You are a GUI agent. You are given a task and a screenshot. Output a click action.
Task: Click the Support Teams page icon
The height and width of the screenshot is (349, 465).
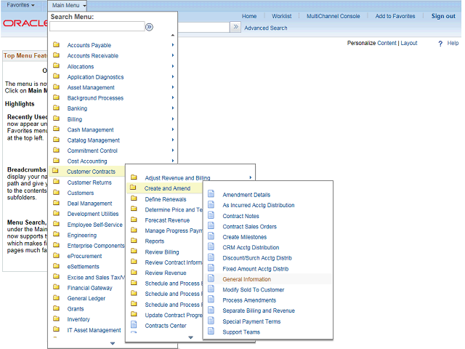211,332
